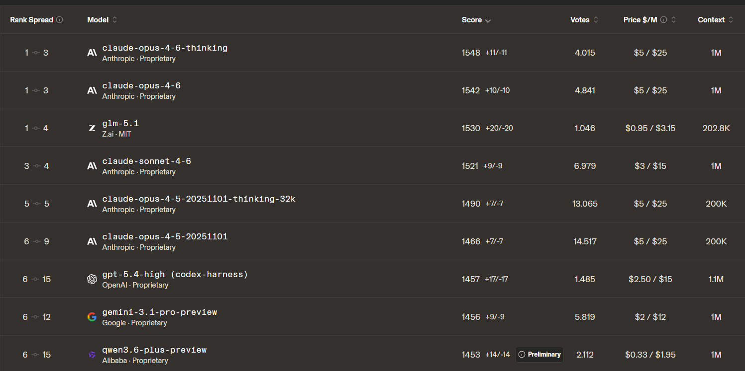Click the context value 1.1M
The height and width of the screenshot is (371, 745).
(716, 279)
